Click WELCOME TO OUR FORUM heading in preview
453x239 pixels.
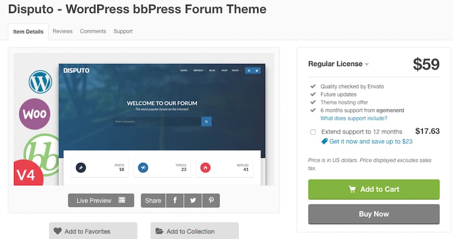tap(162, 103)
